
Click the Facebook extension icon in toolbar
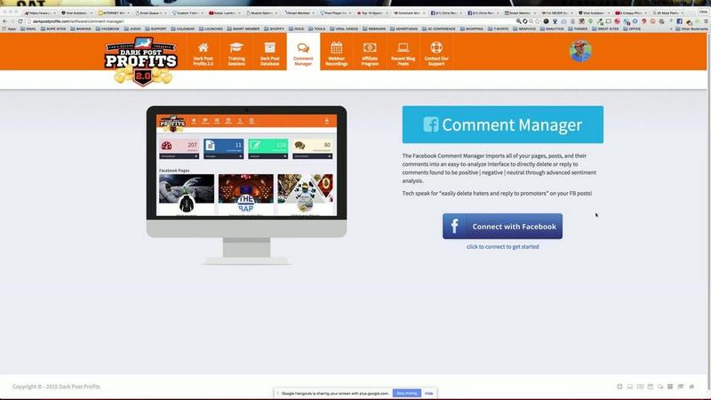pos(679,21)
